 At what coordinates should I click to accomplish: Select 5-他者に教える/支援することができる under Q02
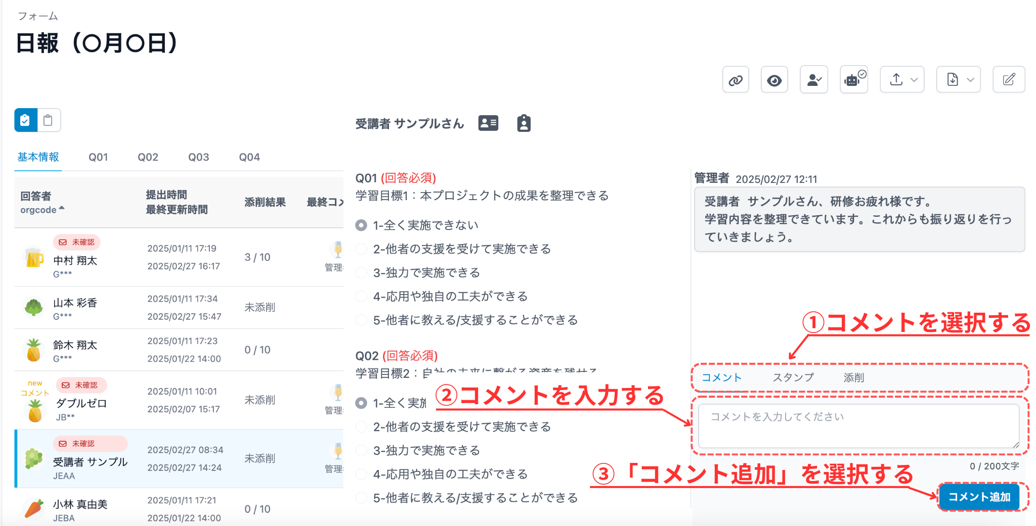(x=360, y=497)
